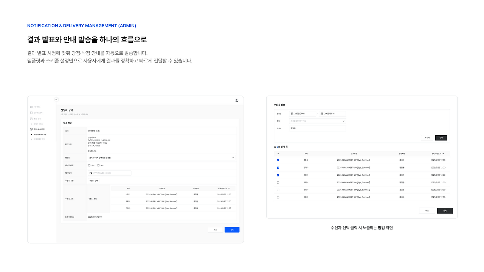Open 사전 안내 예약 발송 in the sidebar
The height and width of the screenshot is (272, 484).
[x=40, y=134]
